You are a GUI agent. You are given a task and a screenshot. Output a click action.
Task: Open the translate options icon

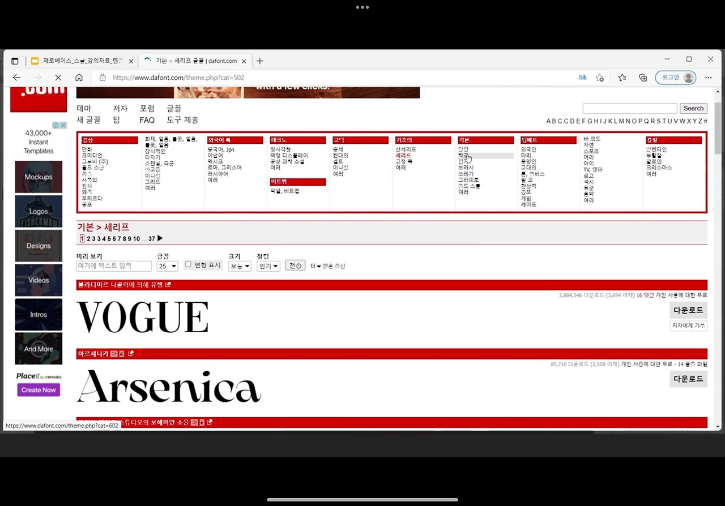pos(582,78)
